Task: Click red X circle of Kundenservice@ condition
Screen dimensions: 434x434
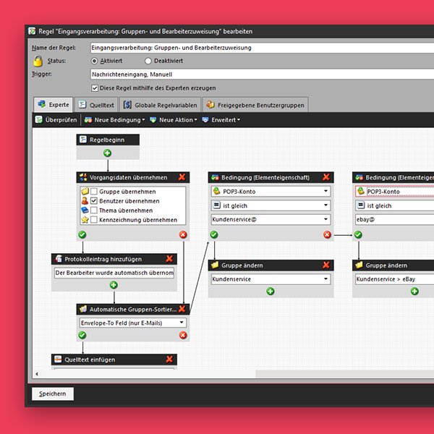Action: (327, 234)
